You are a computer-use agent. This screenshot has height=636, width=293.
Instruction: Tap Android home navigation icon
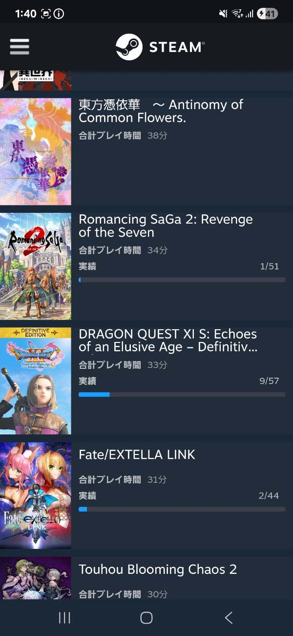(x=146, y=618)
